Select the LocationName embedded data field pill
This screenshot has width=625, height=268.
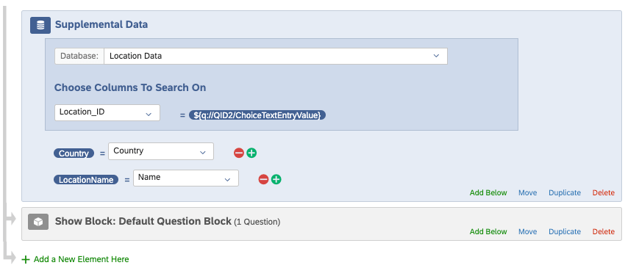[86, 180]
